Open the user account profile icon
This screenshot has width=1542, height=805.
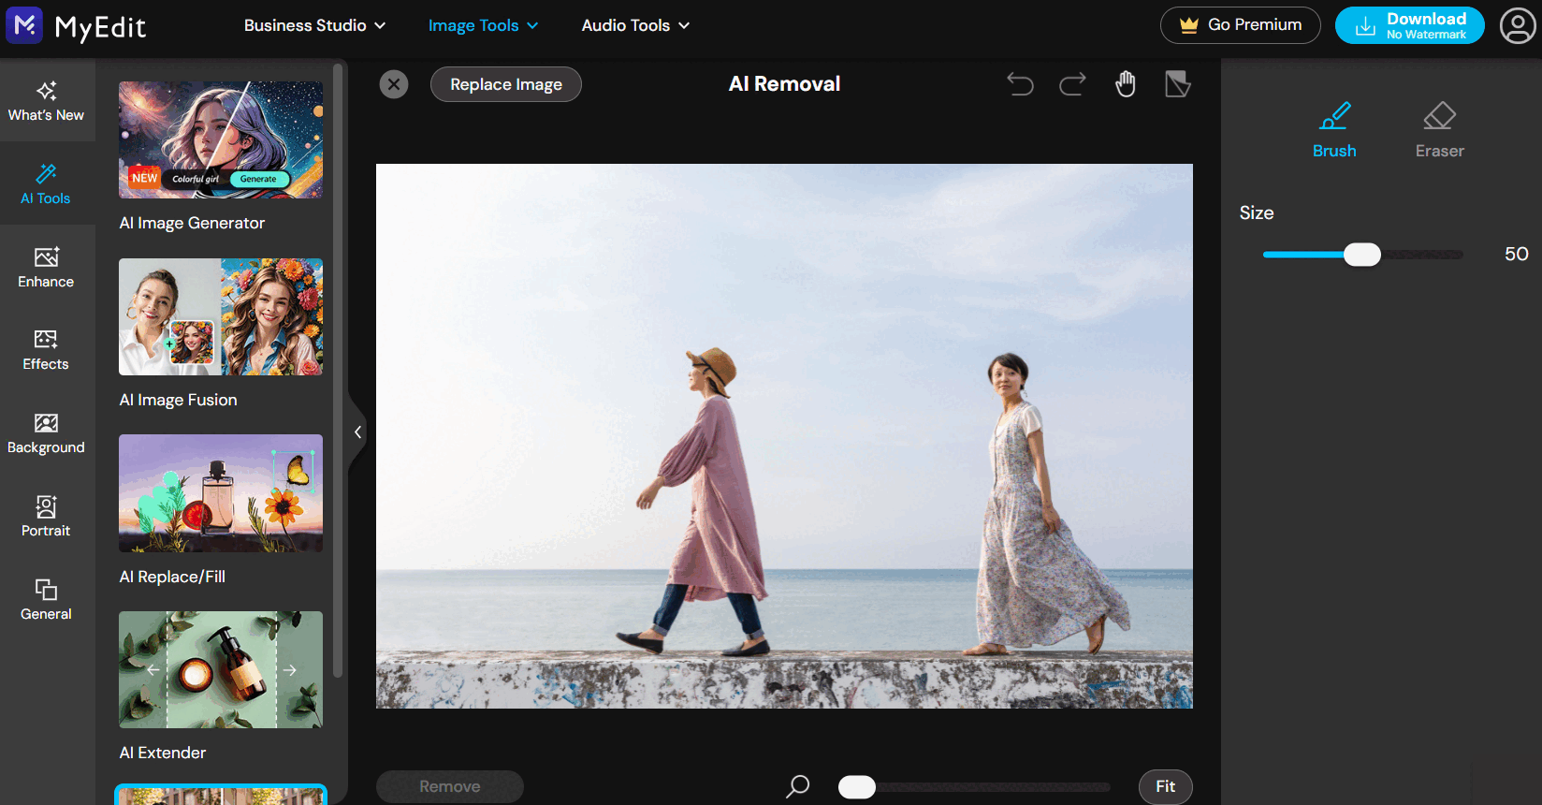pos(1518,25)
